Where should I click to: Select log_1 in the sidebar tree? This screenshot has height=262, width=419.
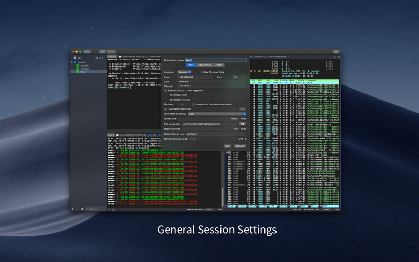pyautogui.click(x=83, y=72)
